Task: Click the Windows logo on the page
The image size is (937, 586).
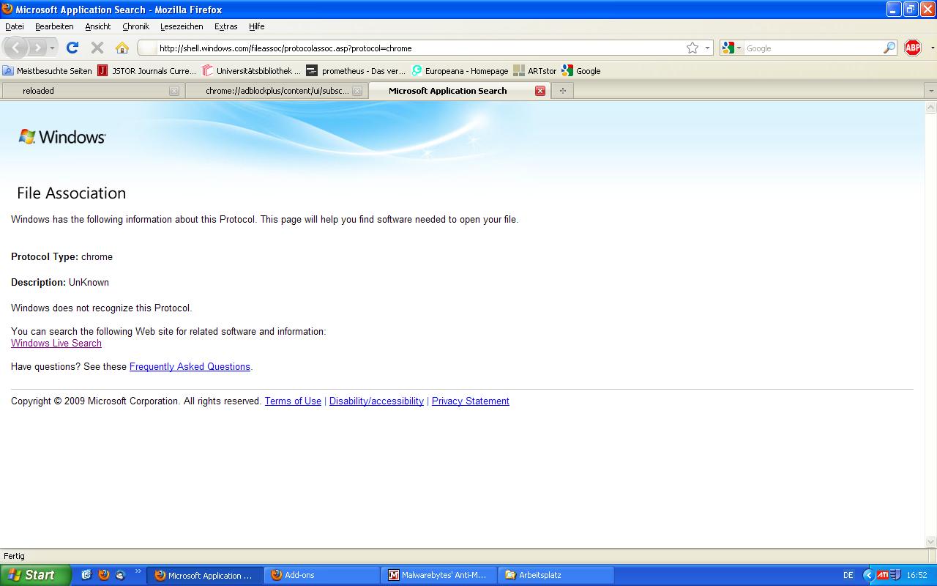Action: pyautogui.click(x=62, y=137)
